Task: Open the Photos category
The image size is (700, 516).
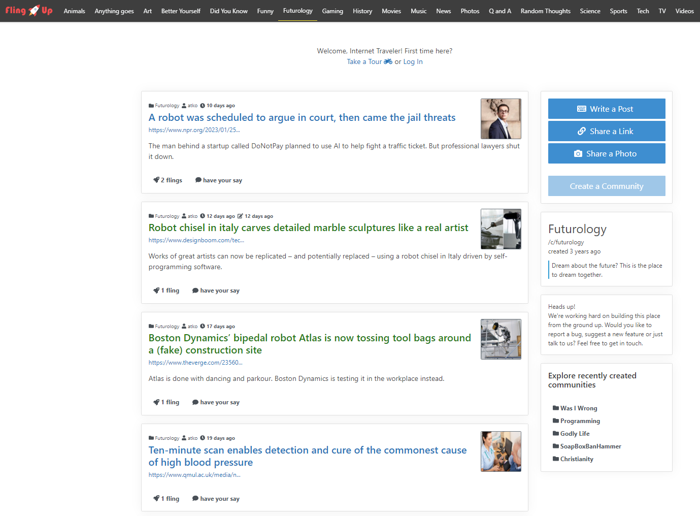Action: pyautogui.click(x=470, y=11)
